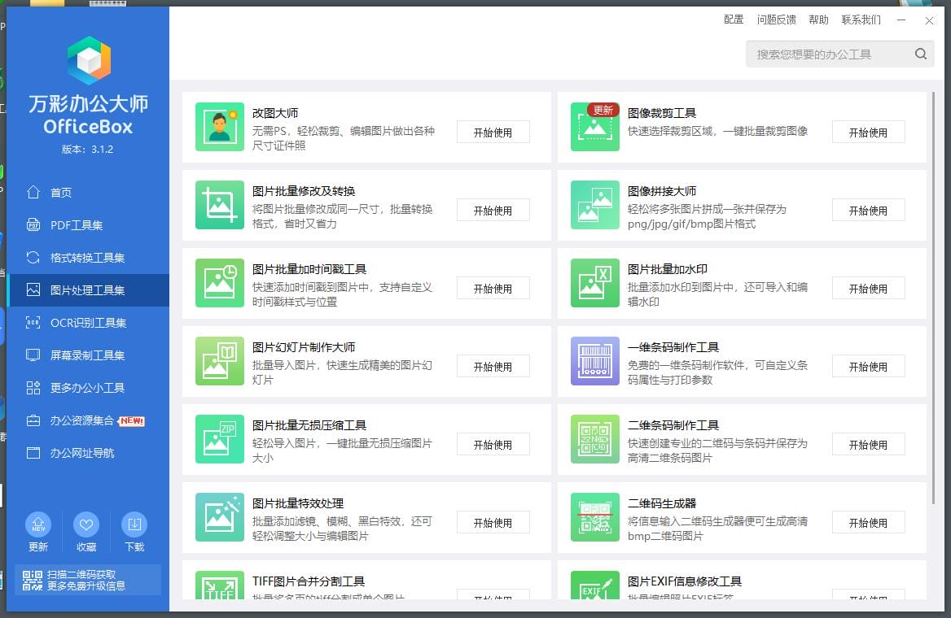Start 图片批量特效处理 with 开始使用
951x618 pixels.
point(493,523)
